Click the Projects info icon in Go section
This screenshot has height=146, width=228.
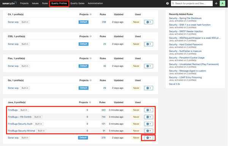pyautogui.click(x=90, y=80)
